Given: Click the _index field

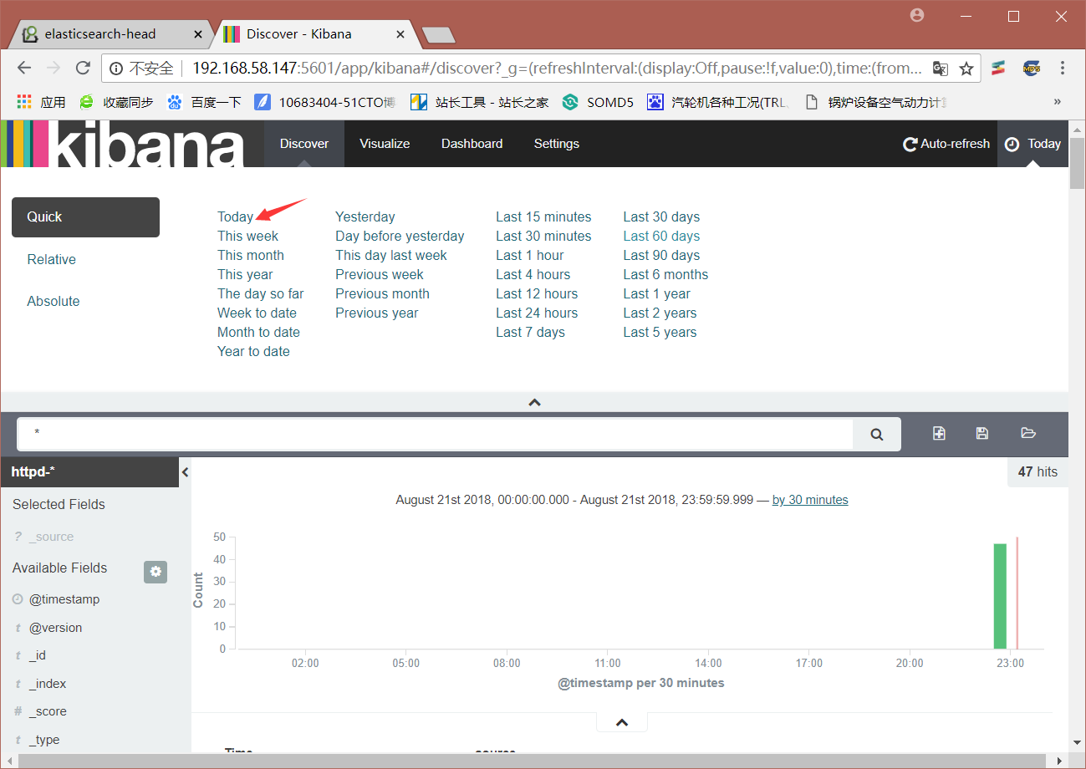Looking at the screenshot, I should [x=48, y=684].
